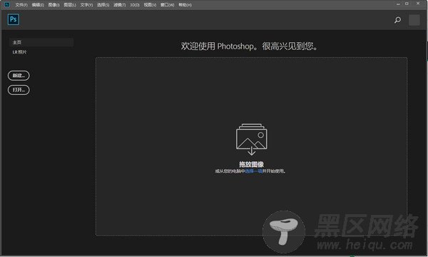Image resolution: width=428 pixels, height=257 pixels.
Task: Open the 帮助 (Help) menu
Action: click(185, 5)
